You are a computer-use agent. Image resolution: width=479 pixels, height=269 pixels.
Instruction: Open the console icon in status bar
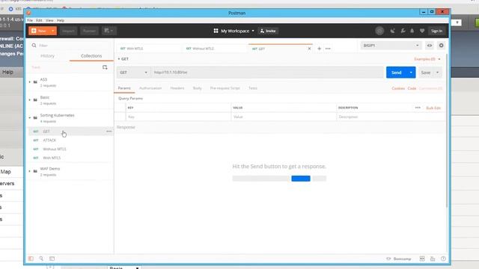52,259
